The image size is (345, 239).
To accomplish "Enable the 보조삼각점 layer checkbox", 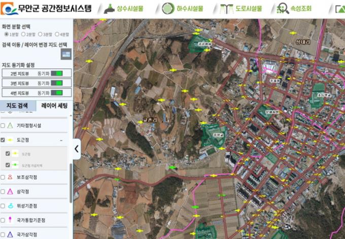I will [x=3, y=177].
